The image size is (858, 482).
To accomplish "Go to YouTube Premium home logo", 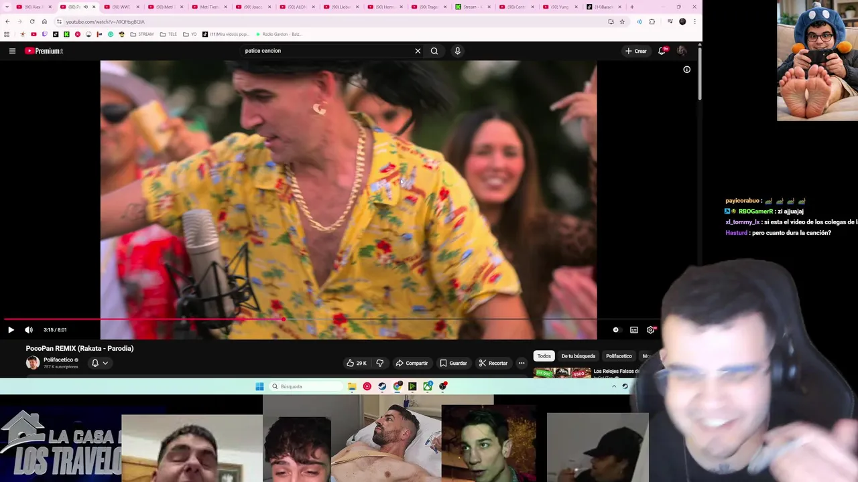I will (44, 51).
